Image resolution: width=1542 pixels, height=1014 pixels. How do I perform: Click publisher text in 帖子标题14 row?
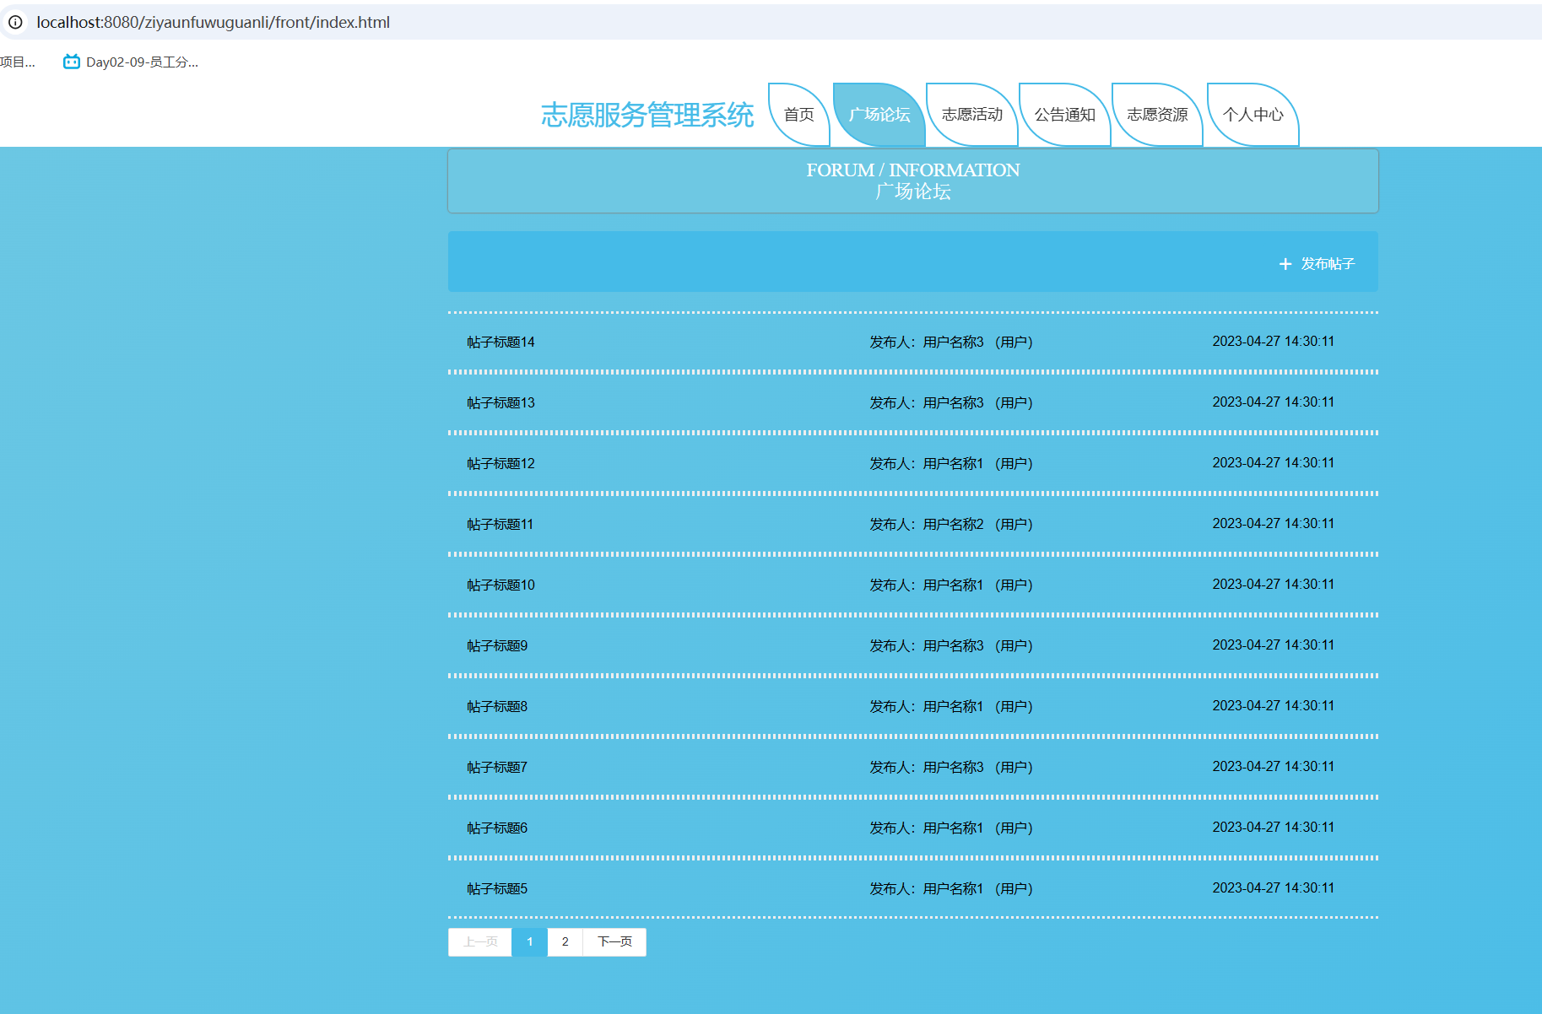click(951, 342)
